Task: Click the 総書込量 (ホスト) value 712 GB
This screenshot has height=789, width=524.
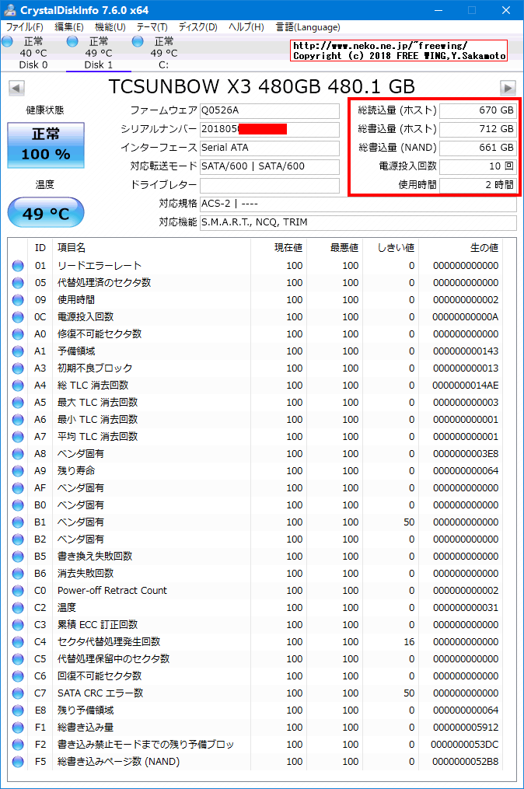Action: click(x=478, y=129)
